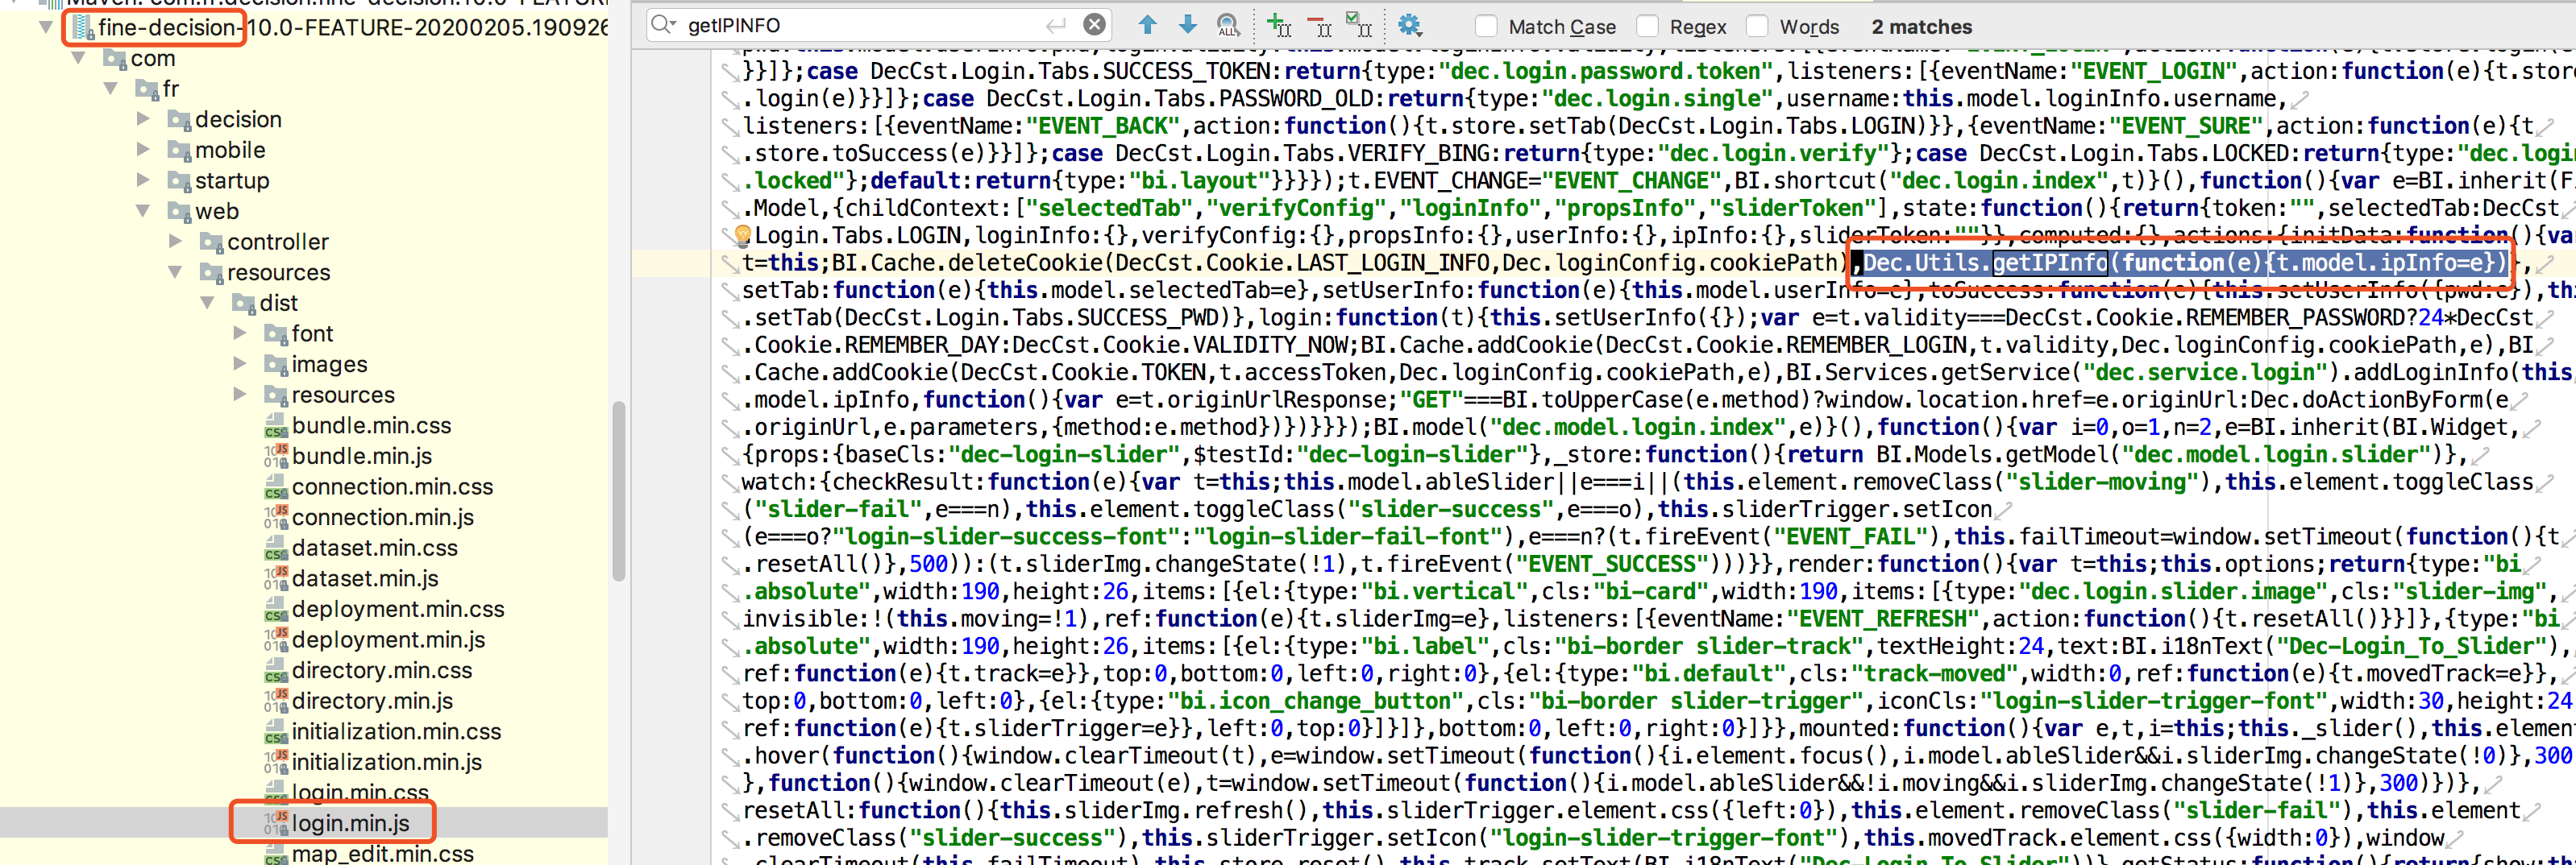Clear the getIPINFO search text
Viewport: 2576px width, 865px height.
click(x=1095, y=25)
